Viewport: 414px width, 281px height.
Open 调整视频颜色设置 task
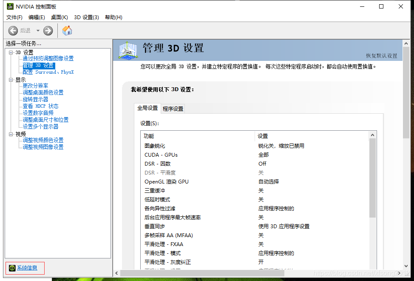(x=43, y=140)
